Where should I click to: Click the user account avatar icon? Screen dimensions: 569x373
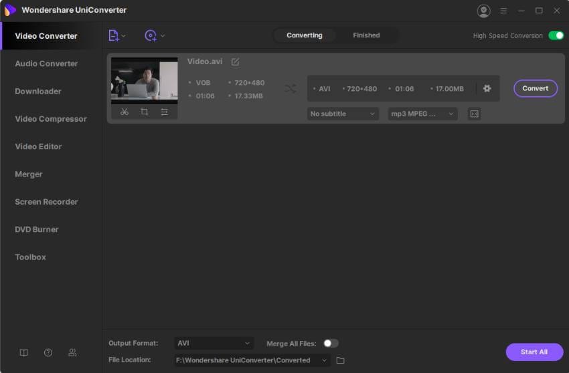coord(483,11)
